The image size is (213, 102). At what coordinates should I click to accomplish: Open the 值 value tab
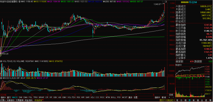(198, 100)
